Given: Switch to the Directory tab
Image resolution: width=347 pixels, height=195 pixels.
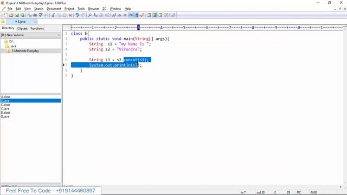Looking at the screenshot, I should pyautogui.click(x=8, y=28).
